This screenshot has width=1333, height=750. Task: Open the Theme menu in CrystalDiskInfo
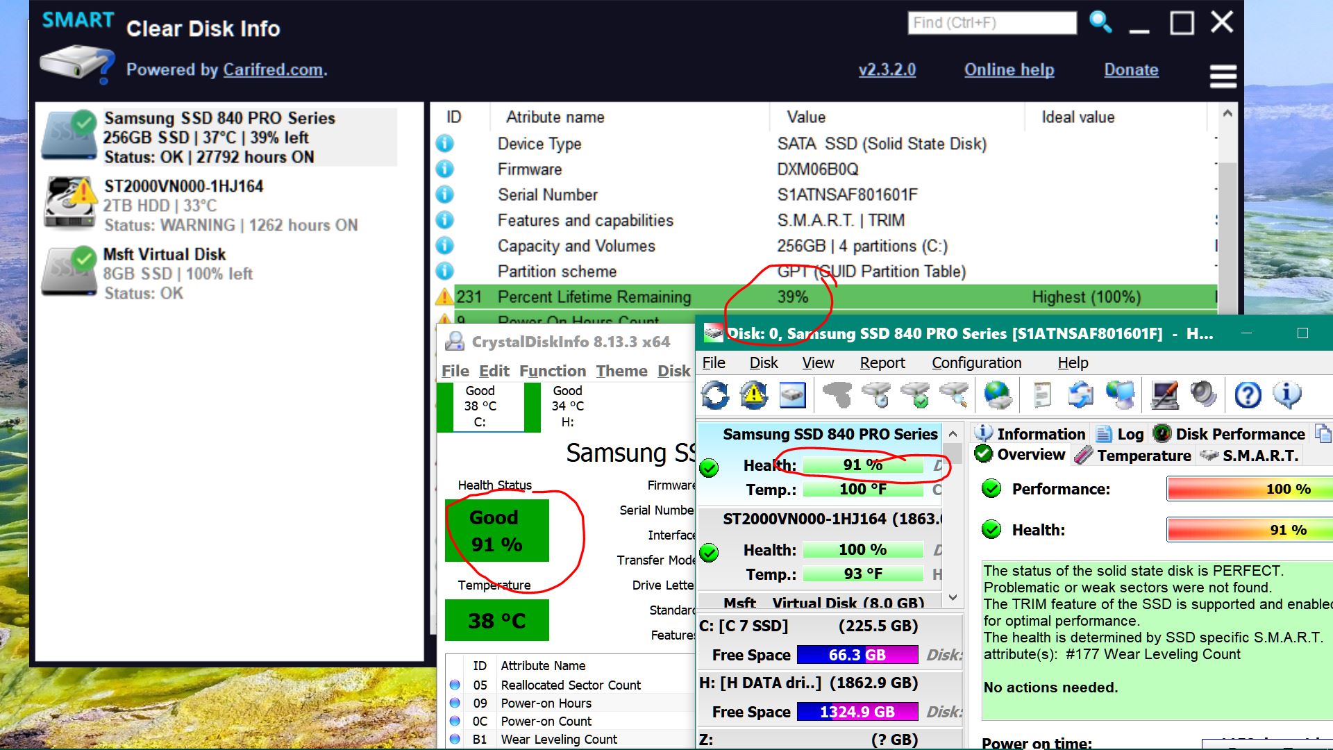pyautogui.click(x=621, y=371)
